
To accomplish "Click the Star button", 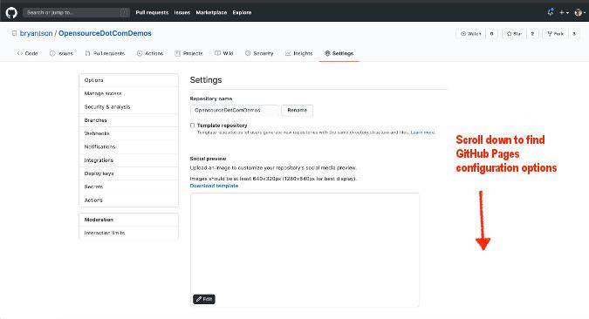I will click(515, 34).
